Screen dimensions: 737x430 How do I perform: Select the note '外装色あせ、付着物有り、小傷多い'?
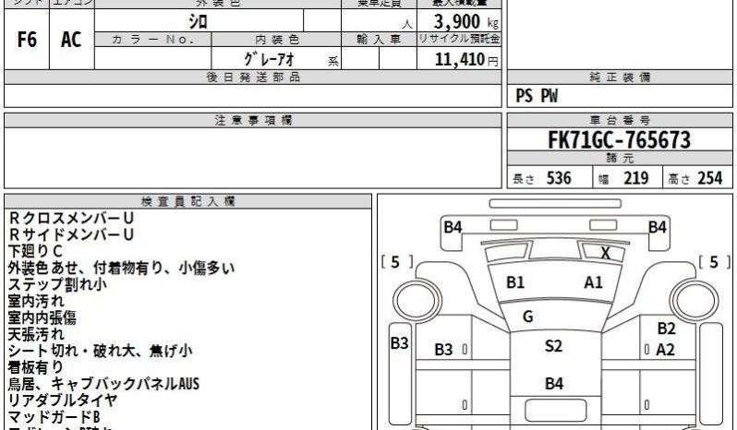pyautogui.click(x=121, y=268)
